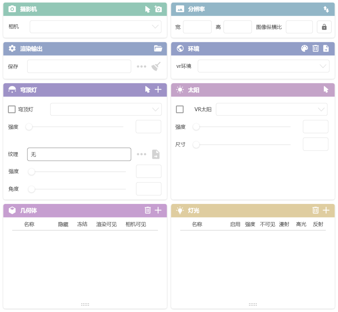Expand the vr环境 dropdown
The width and height of the screenshot is (338, 312).
tap(263, 66)
